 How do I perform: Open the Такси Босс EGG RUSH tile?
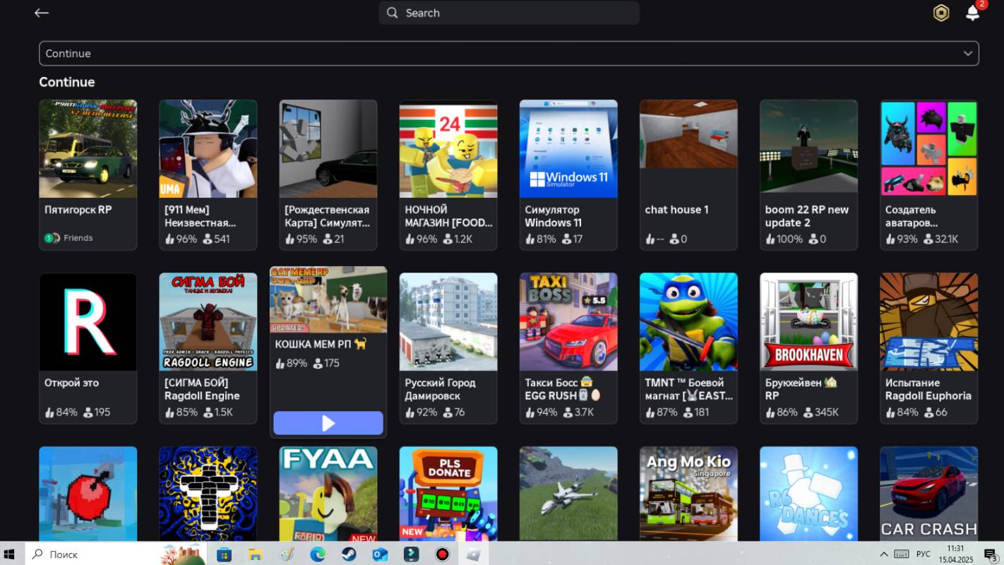click(568, 348)
